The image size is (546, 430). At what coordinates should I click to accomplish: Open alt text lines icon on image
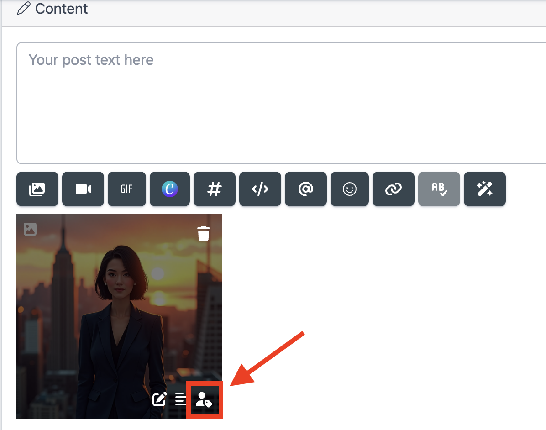click(x=181, y=399)
